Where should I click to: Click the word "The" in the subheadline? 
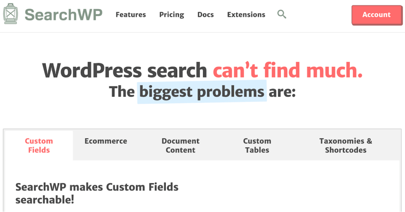coord(122,92)
